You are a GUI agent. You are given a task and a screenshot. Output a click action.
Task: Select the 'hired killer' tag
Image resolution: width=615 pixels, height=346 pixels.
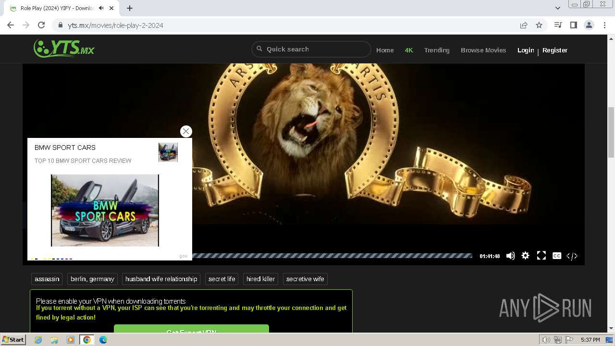(x=261, y=279)
